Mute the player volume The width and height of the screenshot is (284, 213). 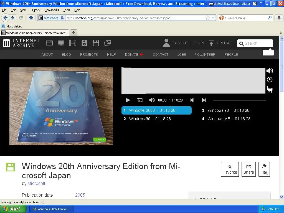coord(152,100)
